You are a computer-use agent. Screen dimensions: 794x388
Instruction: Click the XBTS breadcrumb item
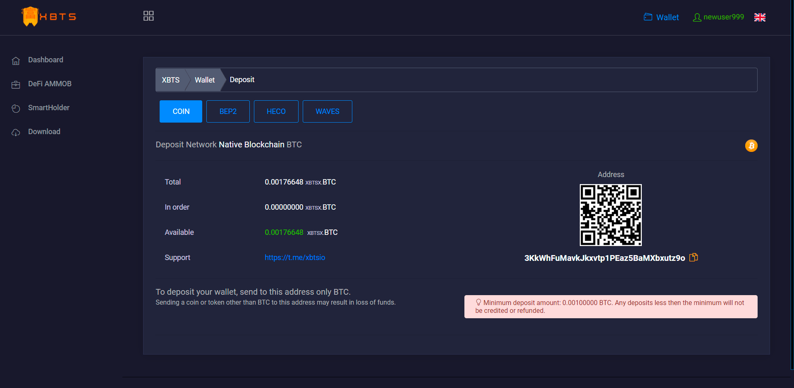170,80
